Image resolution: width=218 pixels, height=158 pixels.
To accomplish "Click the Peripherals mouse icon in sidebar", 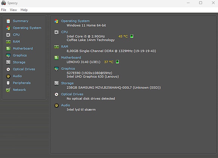I will [8, 83].
